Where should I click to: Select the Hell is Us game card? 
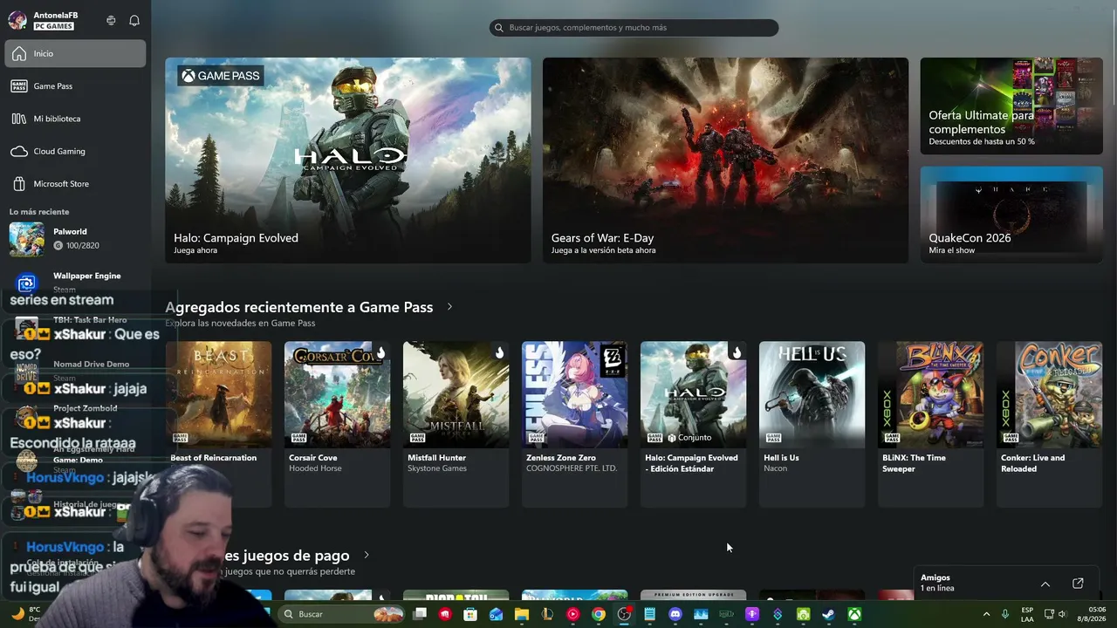[x=812, y=424]
